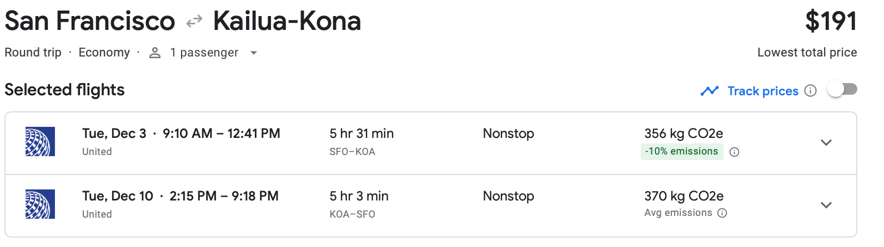The image size is (884, 247).
Task: Click the $191 lowest total price
Action: 831,22
